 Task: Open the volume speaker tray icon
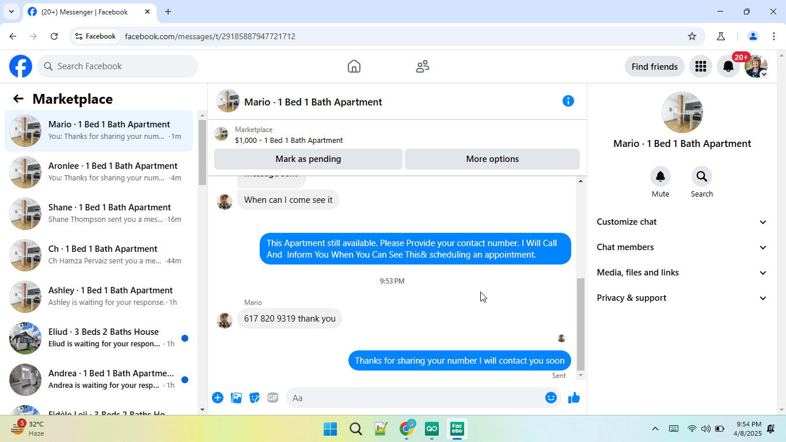[706, 429]
